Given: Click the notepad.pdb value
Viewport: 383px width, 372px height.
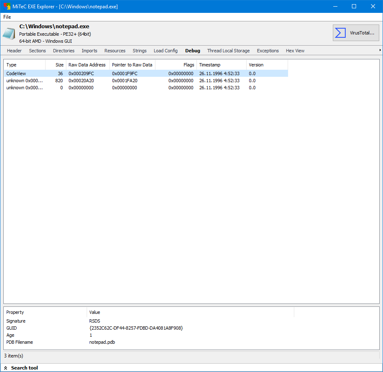Looking at the screenshot, I should (102, 342).
